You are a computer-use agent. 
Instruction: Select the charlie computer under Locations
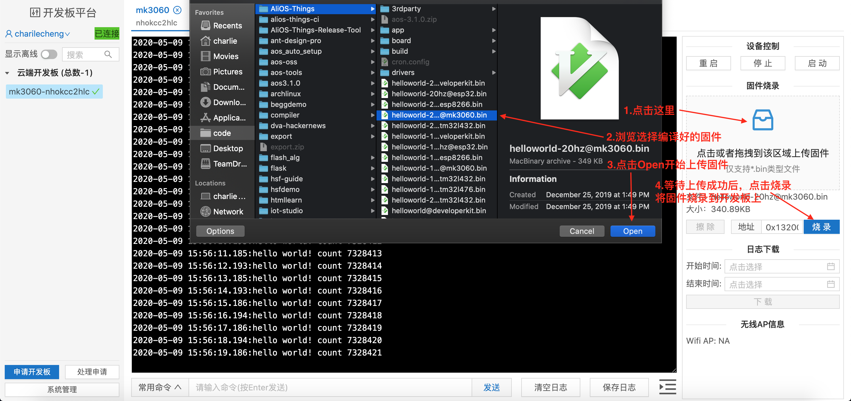coord(222,196)
